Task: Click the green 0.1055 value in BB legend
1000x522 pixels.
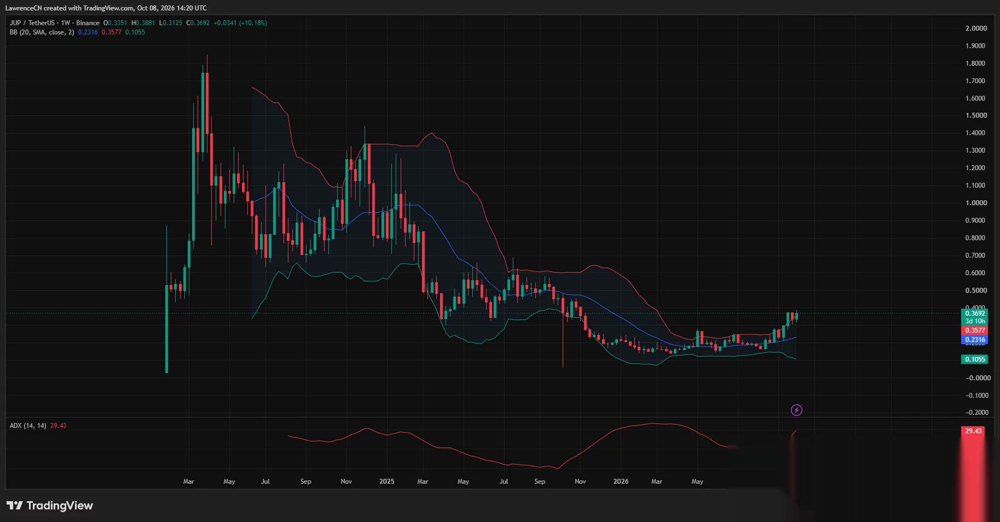Action: pyautogui.click(x=135, y=32)
